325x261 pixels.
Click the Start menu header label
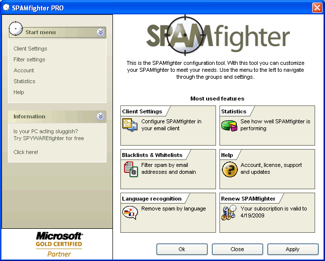(41, 32)
